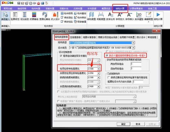This screenshot has height=132, width=170.
Task: Click the 四台吊车组合 input field
Action: pyautogui.click(x=136, y=69)
